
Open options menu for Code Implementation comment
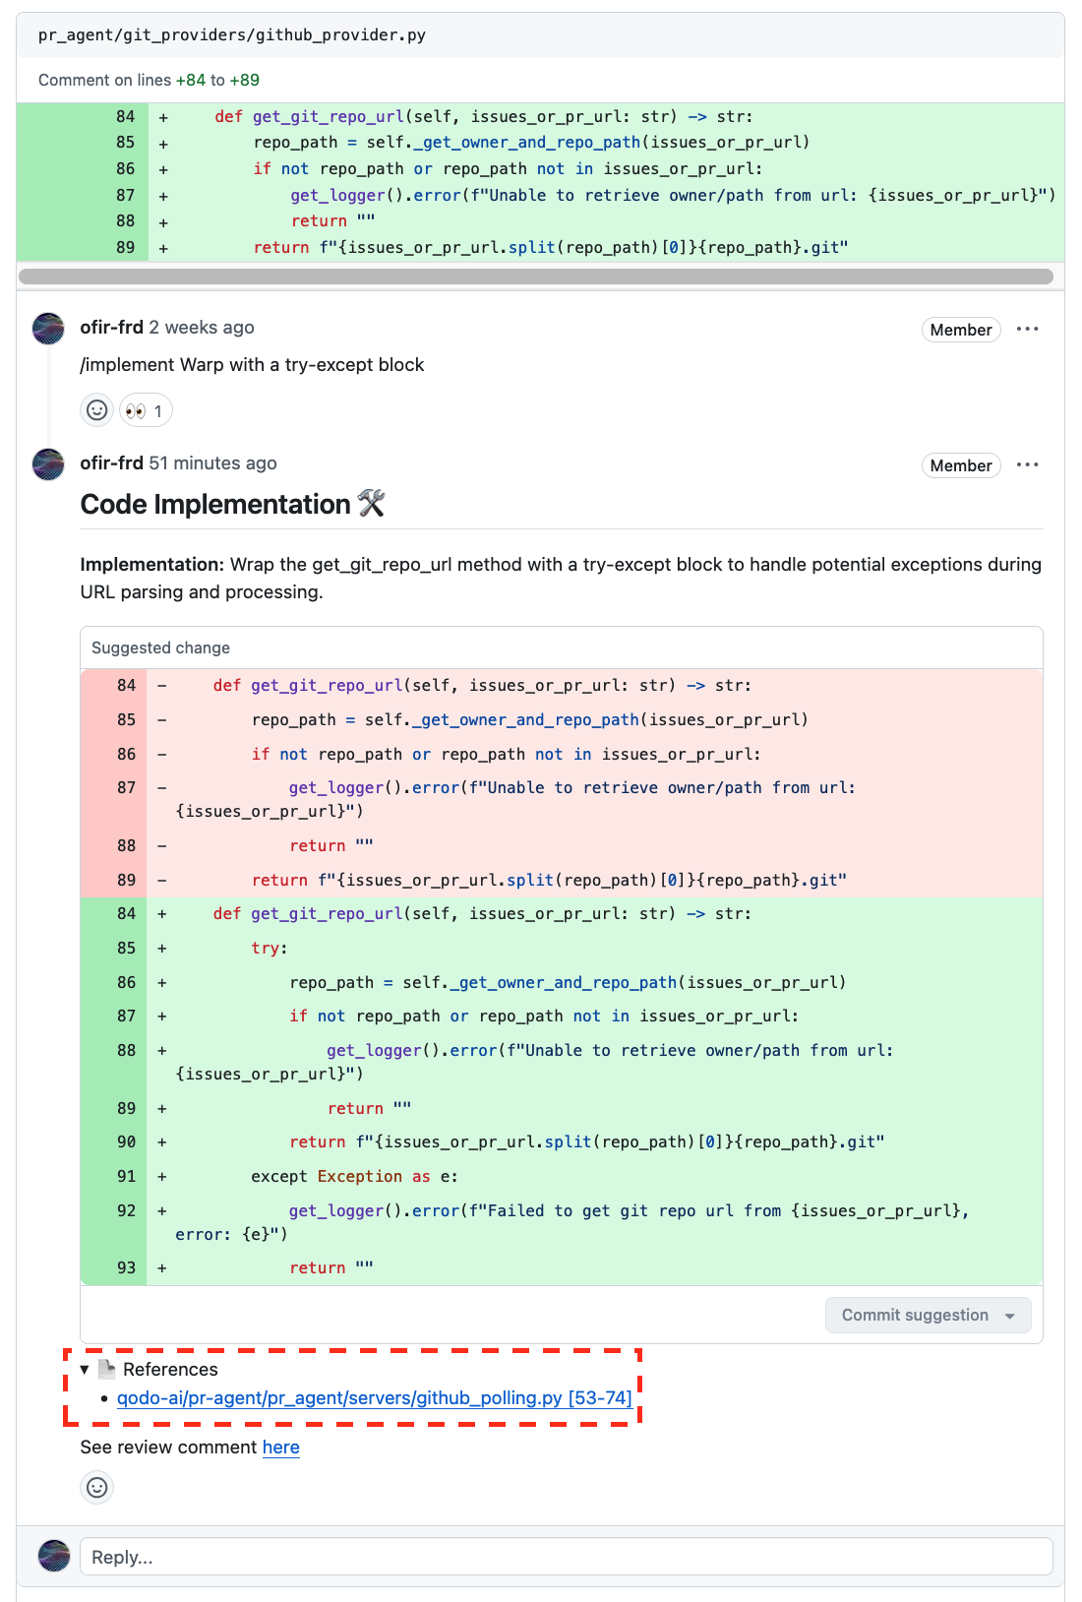coord(1027,465)
